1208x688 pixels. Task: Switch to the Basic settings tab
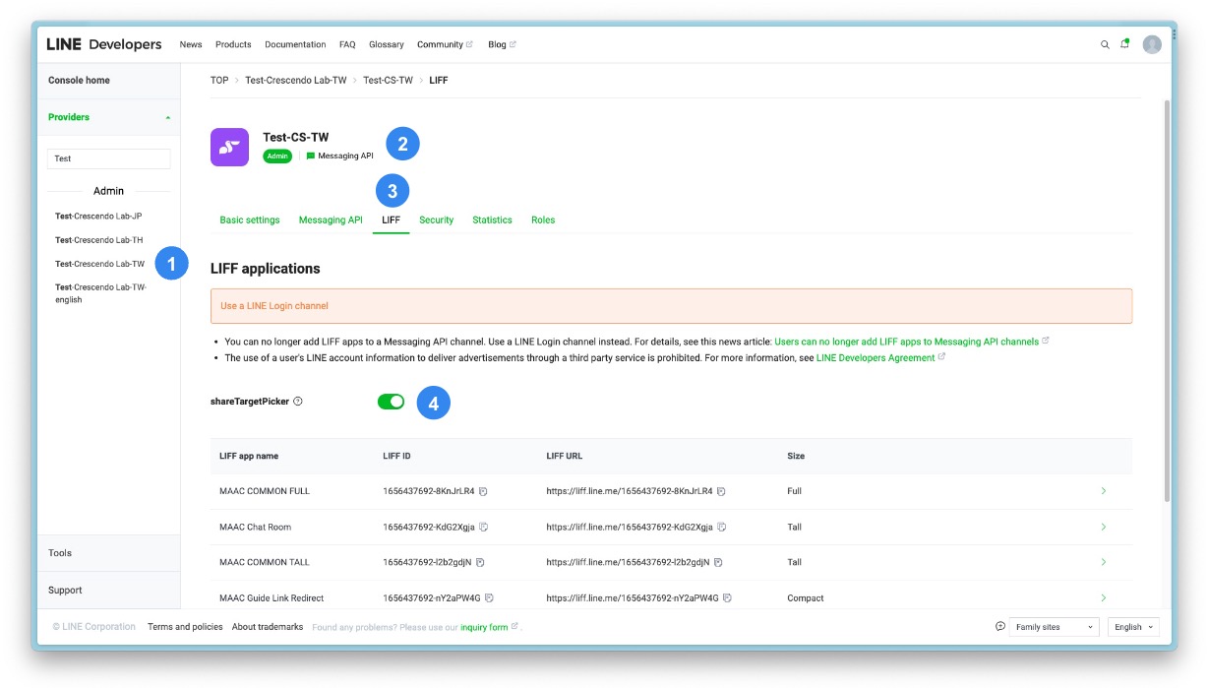[250, 220]
